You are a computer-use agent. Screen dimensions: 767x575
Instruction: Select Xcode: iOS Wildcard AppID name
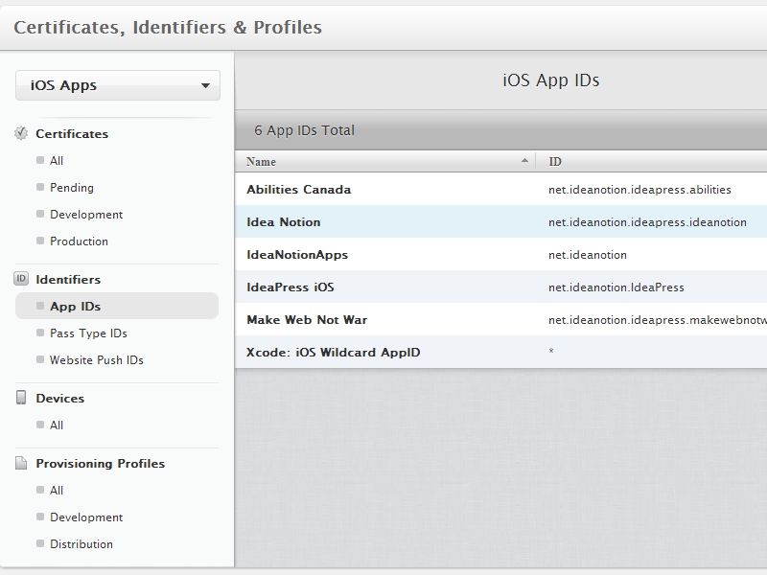[x=333, y=352]
